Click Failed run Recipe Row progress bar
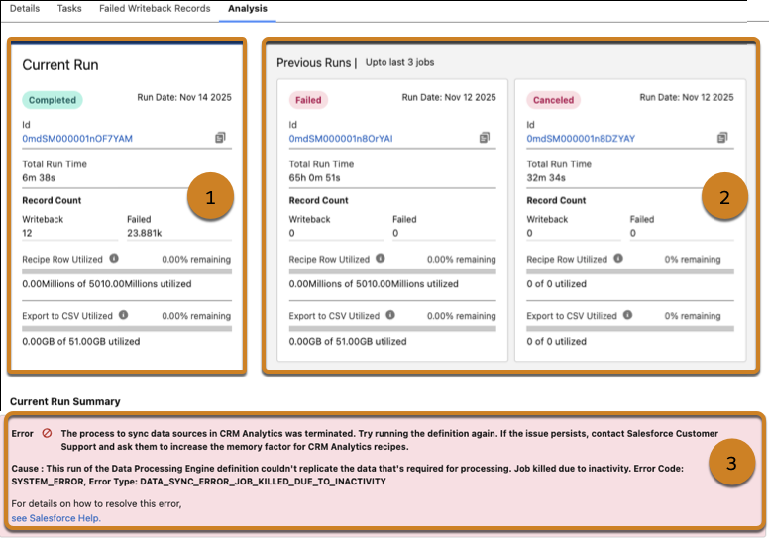Image resolution: width=769 pixels, height=538 pixels. tap(392, 271)
